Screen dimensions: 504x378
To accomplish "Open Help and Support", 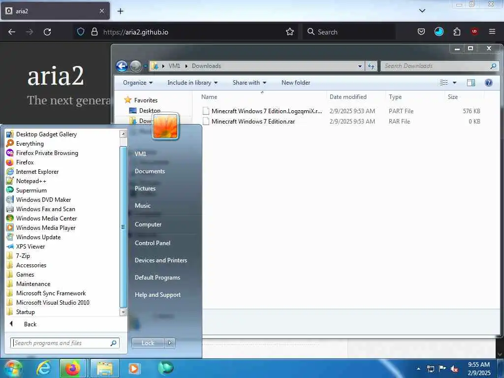I will [x=158, y=294].
